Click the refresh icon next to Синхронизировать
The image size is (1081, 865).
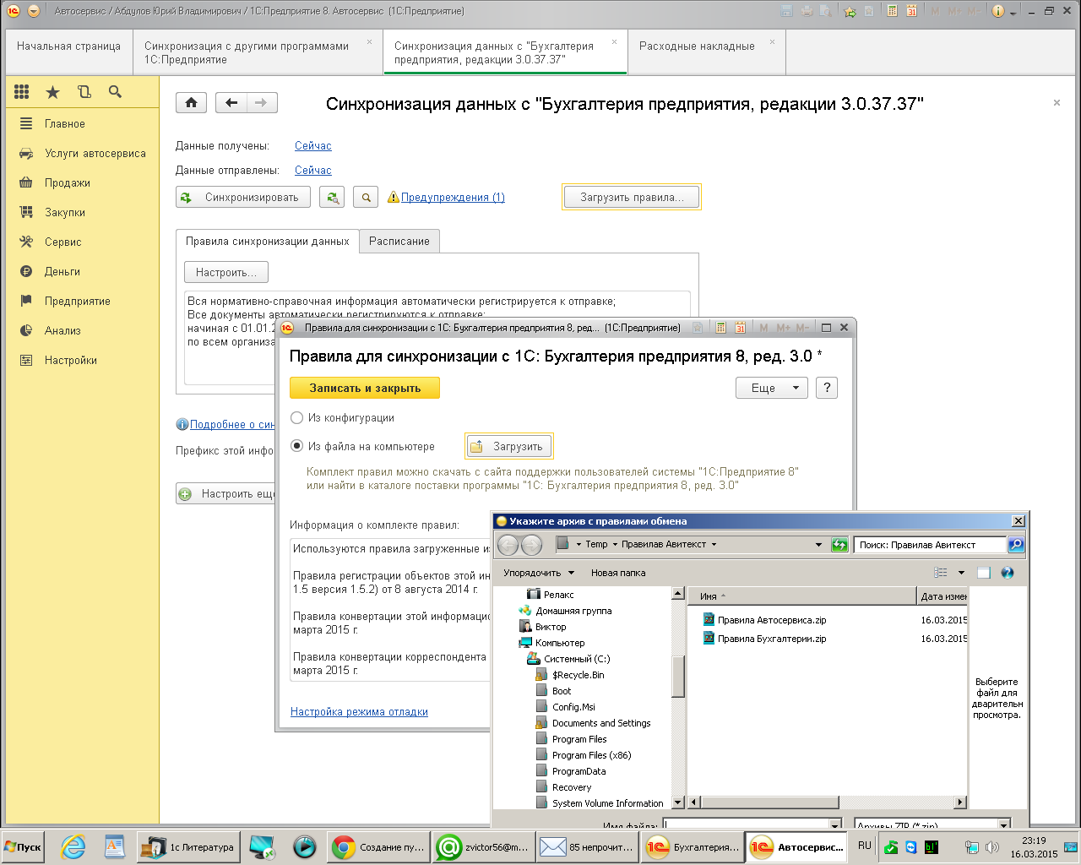[x=333, y=197]
